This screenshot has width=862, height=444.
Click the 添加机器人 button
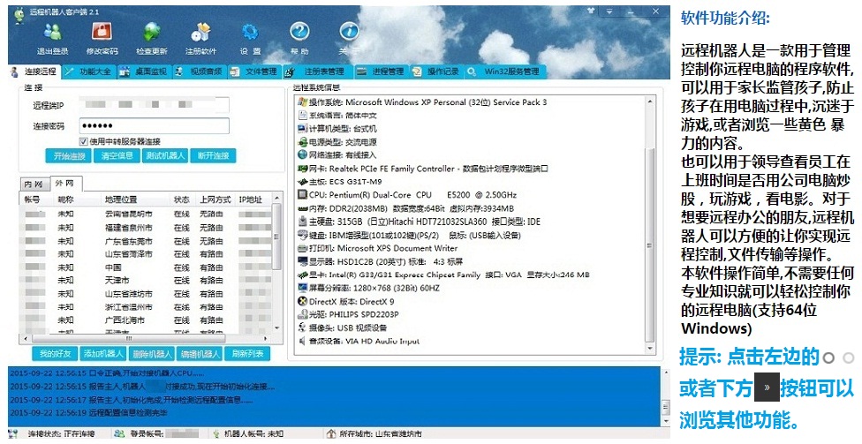(x=103, y=353)
